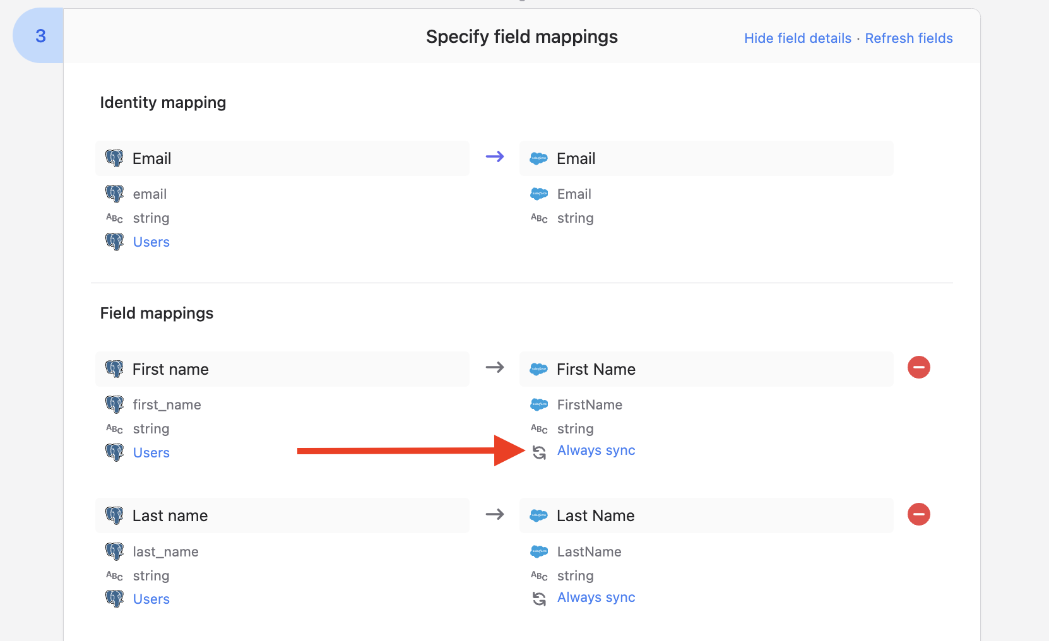Click the ABC type icon under LastName
This screenshot has width=1049, height=641.
click(539, 576)
